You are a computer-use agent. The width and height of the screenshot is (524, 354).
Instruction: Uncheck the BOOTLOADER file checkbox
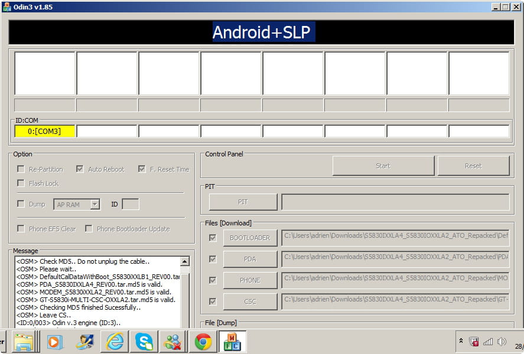[x=213, y=238]
